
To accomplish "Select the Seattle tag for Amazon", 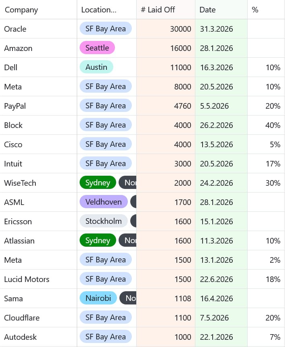I will [x=97, y=48].
